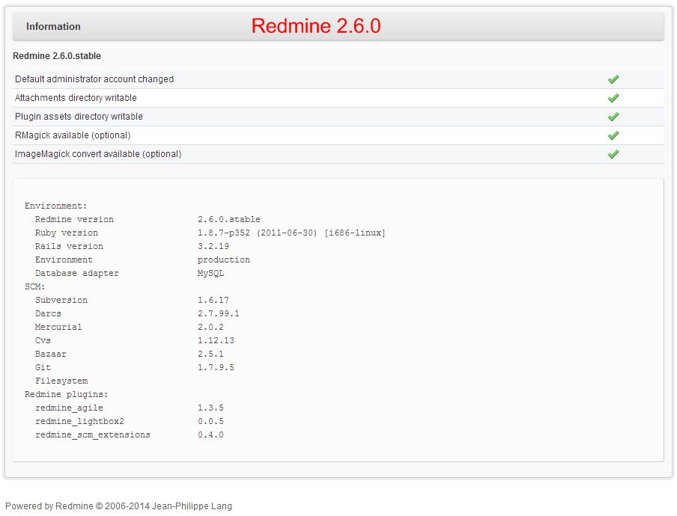
Task: Select the Rails version label
Action: 69,246
